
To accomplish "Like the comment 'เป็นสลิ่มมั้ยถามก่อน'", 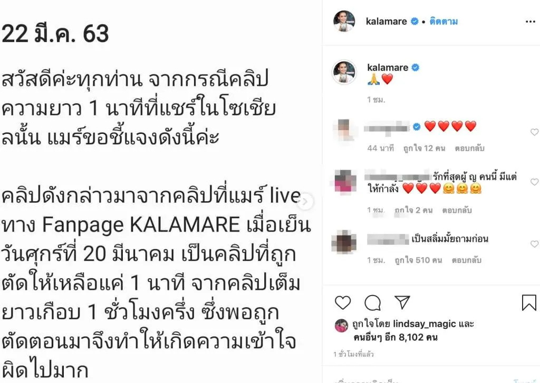I will tap(535, 244).
